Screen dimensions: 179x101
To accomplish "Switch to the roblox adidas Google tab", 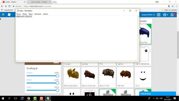I will 39,2.
